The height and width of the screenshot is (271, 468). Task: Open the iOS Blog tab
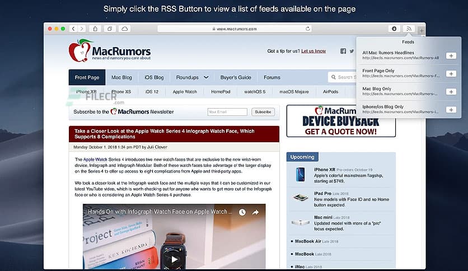pyautogui.click(x=154, y=77)
